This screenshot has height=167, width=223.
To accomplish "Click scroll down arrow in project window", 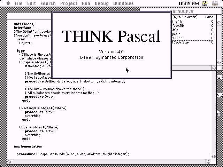I will point(219,63).
